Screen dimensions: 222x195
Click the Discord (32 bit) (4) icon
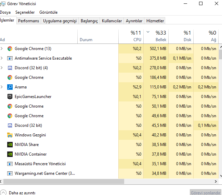pos(10,68)
